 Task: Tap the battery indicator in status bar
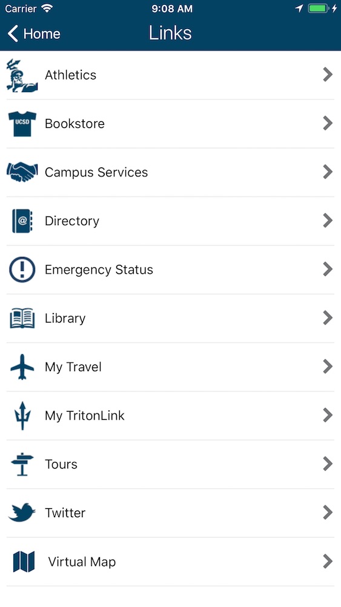point(319,8)
